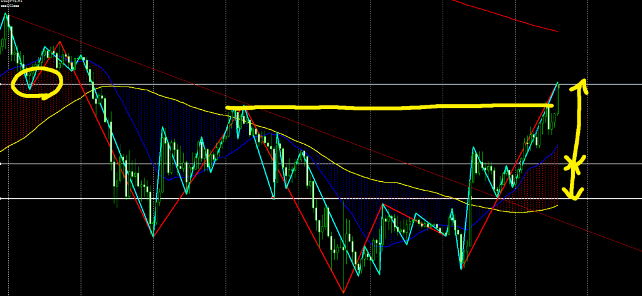Image resolution: width=642 pixels, height=296 pixels.
Task: Click the lowest red zigzag bottom point
Action: coord(343,292)
